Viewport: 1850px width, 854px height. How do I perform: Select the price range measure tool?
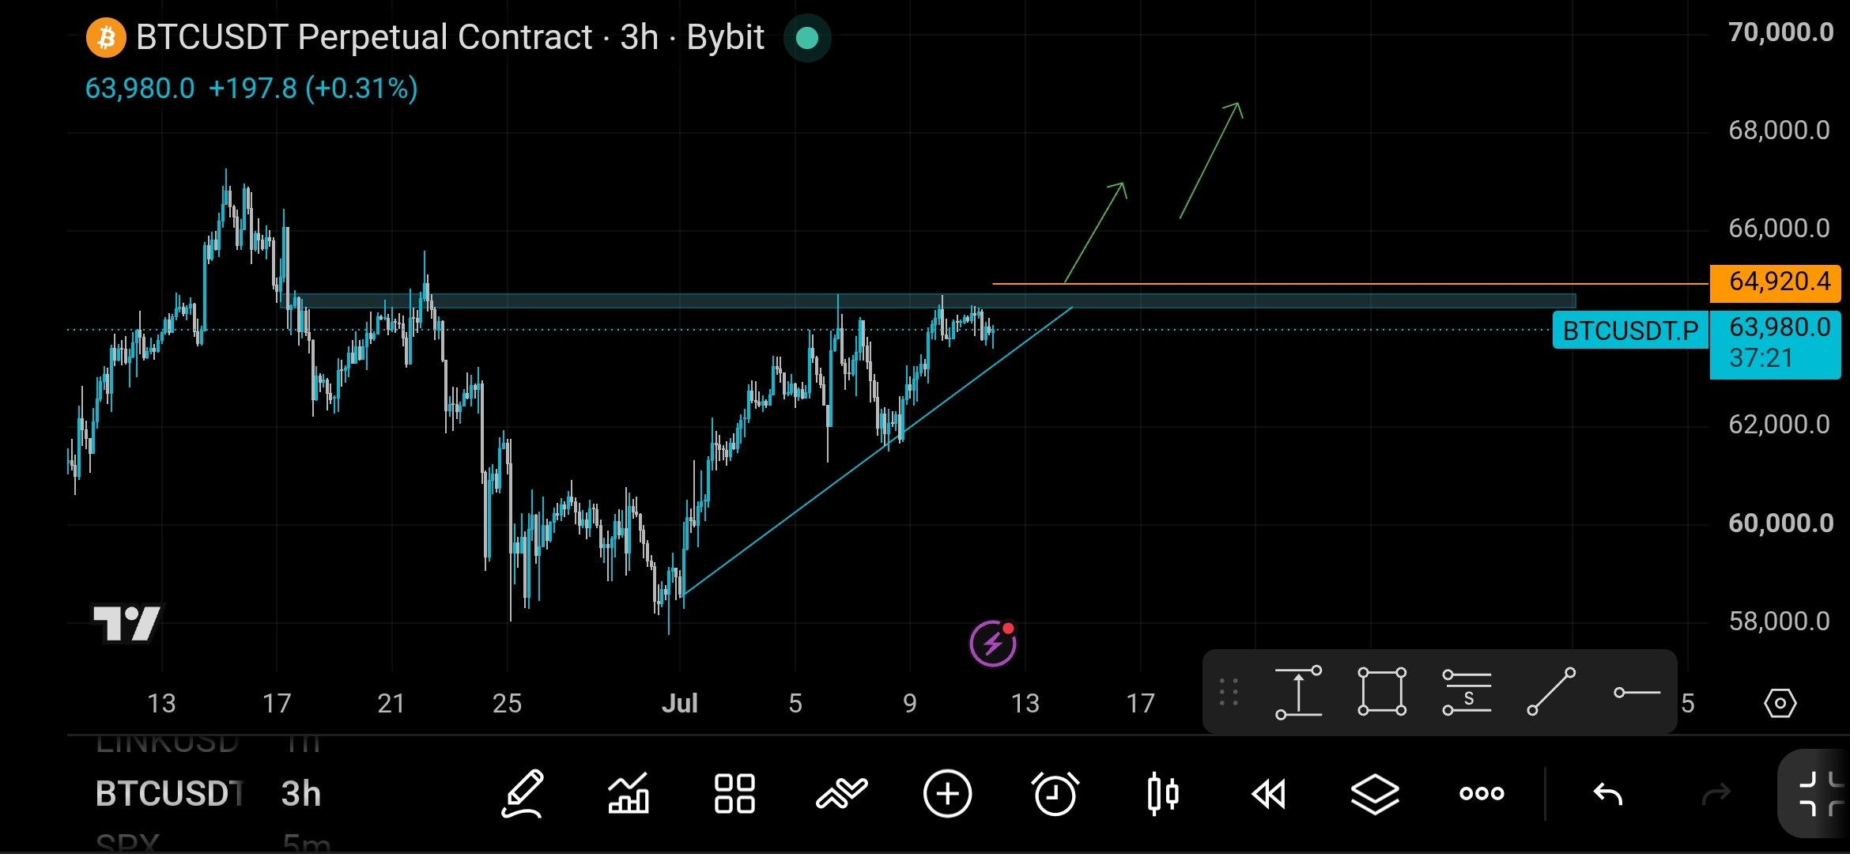pyautogui.click(x=1298, y=693)
